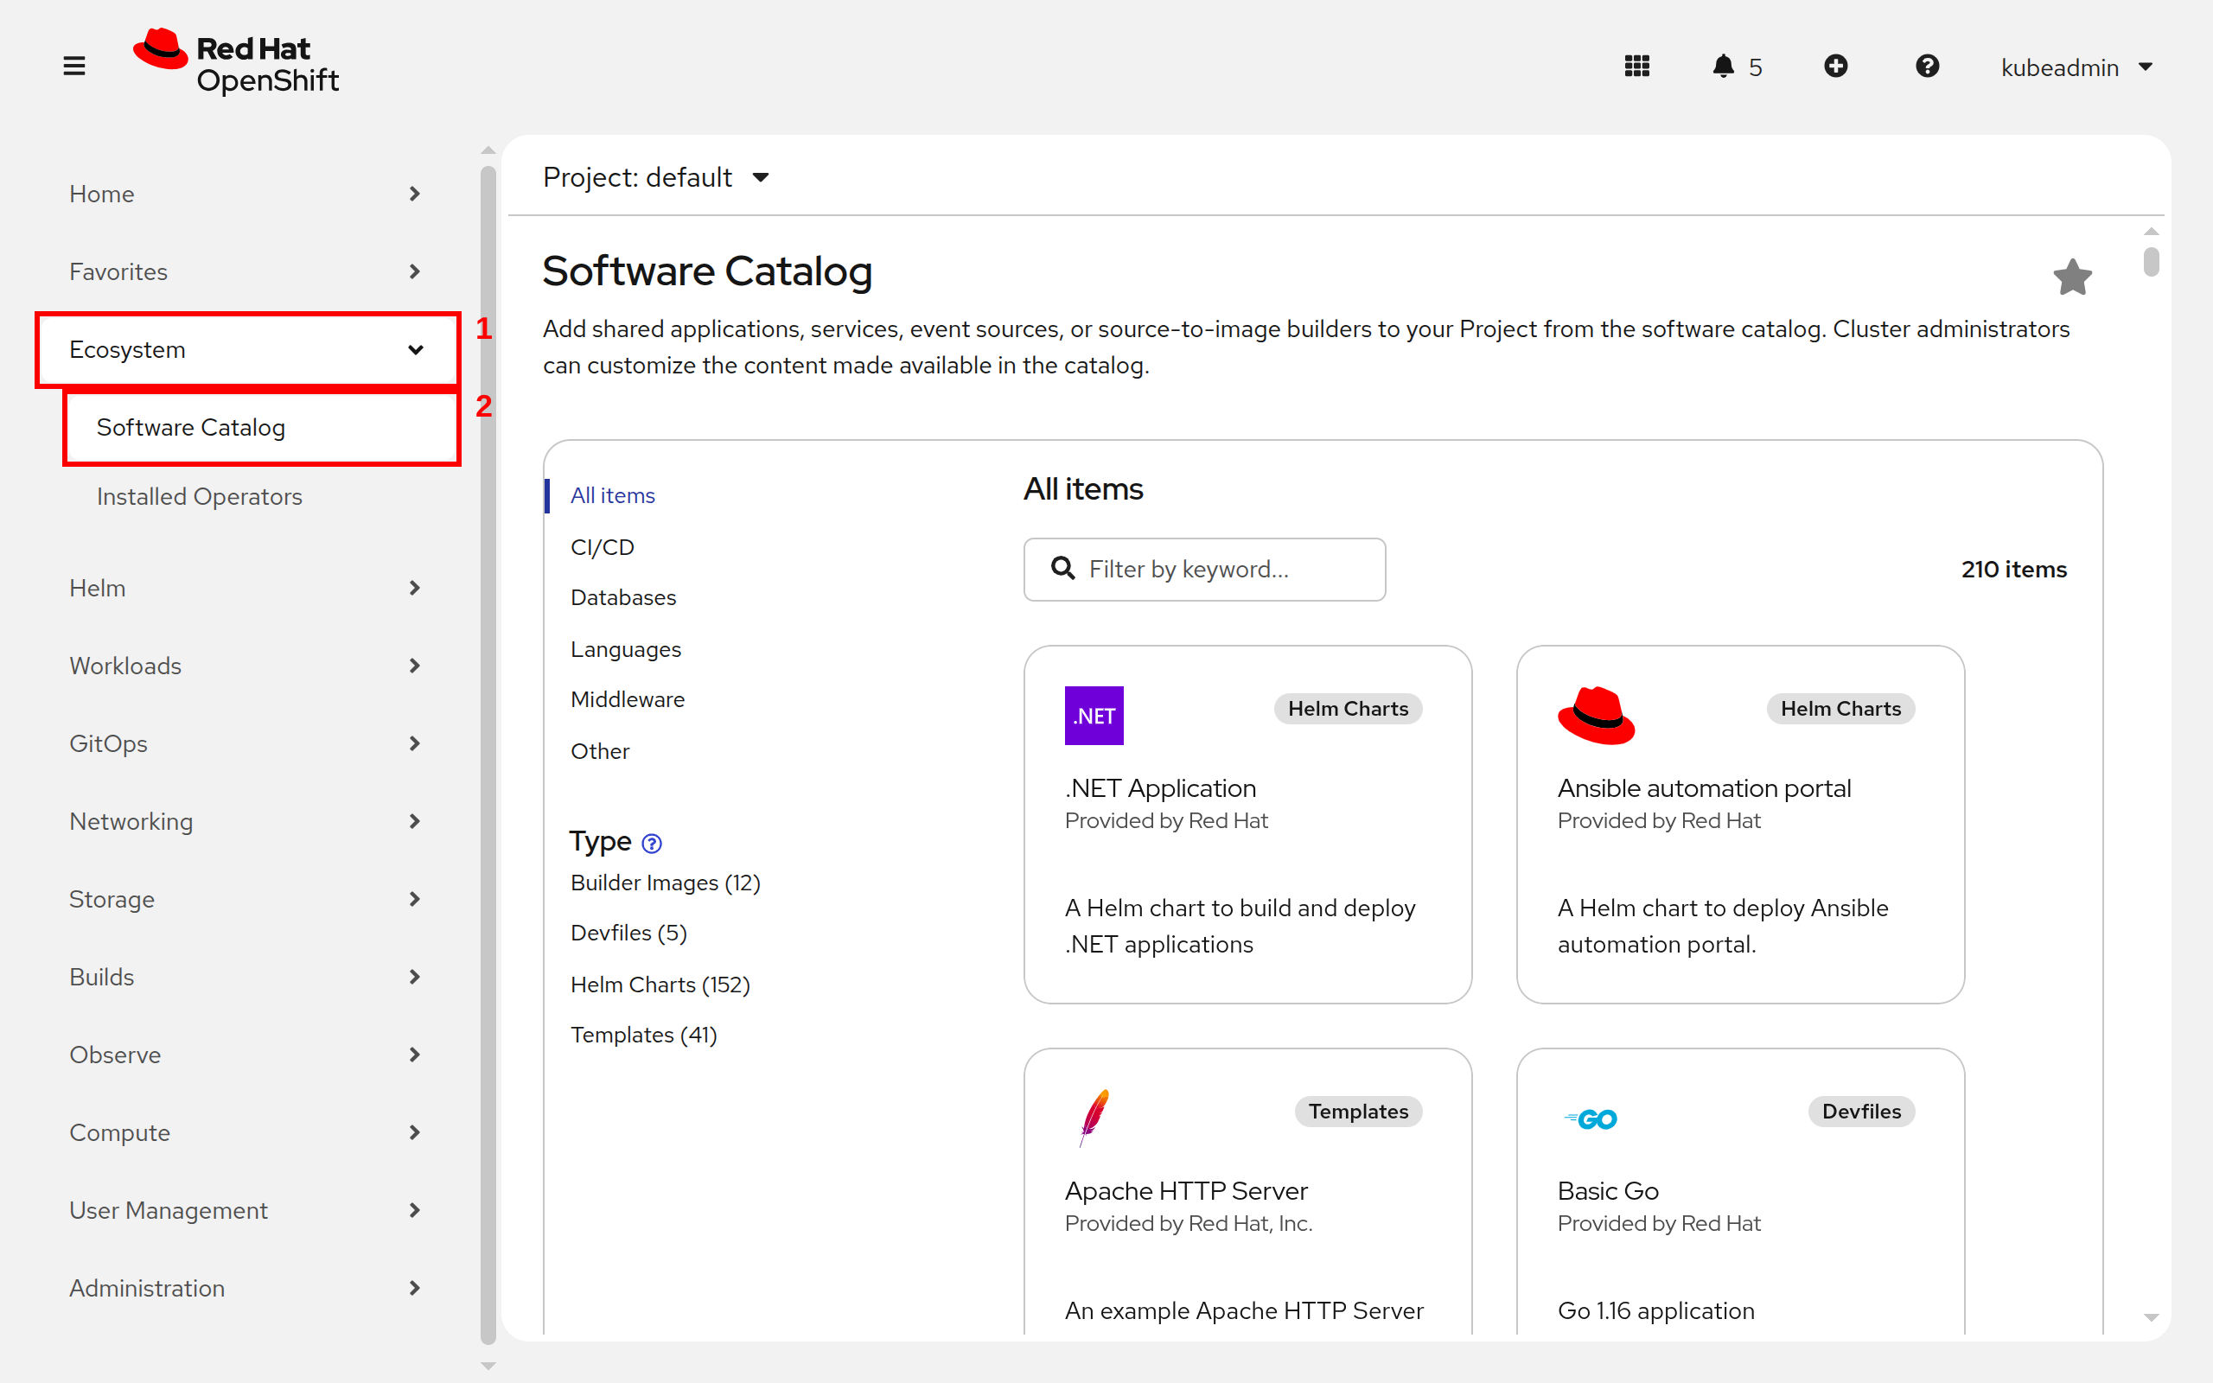The width and height of the screenshot is (2213, 1383).
Task: Open the Project: default selector
Action: [x=655, y=177]
